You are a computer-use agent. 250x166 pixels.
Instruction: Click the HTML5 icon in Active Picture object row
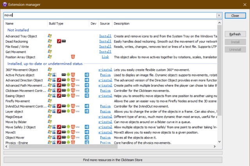point(73,75)
